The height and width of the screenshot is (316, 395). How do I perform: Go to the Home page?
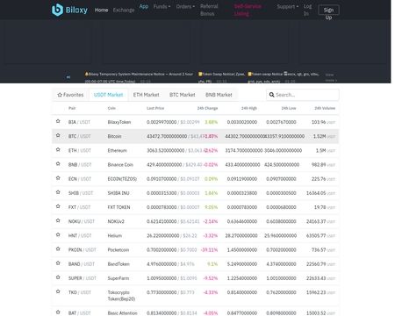click(101, 10)
